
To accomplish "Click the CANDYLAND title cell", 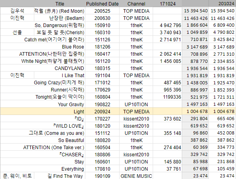I will [43, 68].
